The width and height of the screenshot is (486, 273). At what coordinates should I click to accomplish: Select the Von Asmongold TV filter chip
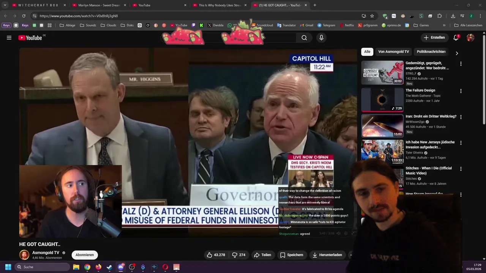pos(393,52)
